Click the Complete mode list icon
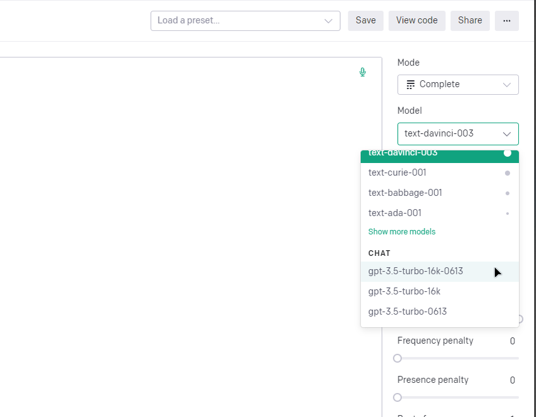The height and width of the screenshot is (417, 536). point(411,85)
